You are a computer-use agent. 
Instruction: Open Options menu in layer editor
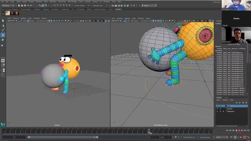coord(225,100)
